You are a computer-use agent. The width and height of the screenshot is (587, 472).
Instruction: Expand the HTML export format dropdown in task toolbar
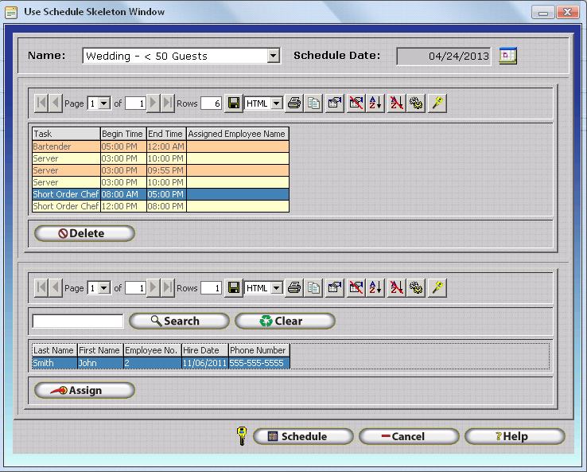click(276, 103)
